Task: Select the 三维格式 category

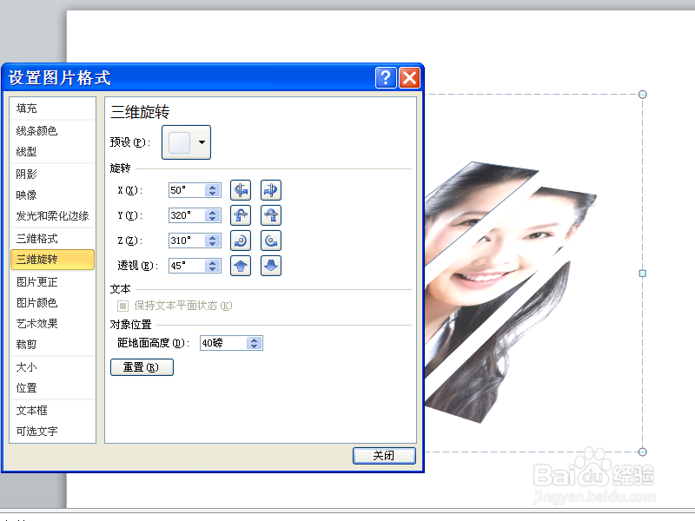Action: click(x=52, y=239)
